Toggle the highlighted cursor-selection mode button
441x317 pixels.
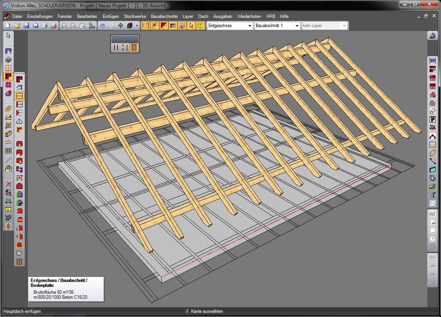191,26
